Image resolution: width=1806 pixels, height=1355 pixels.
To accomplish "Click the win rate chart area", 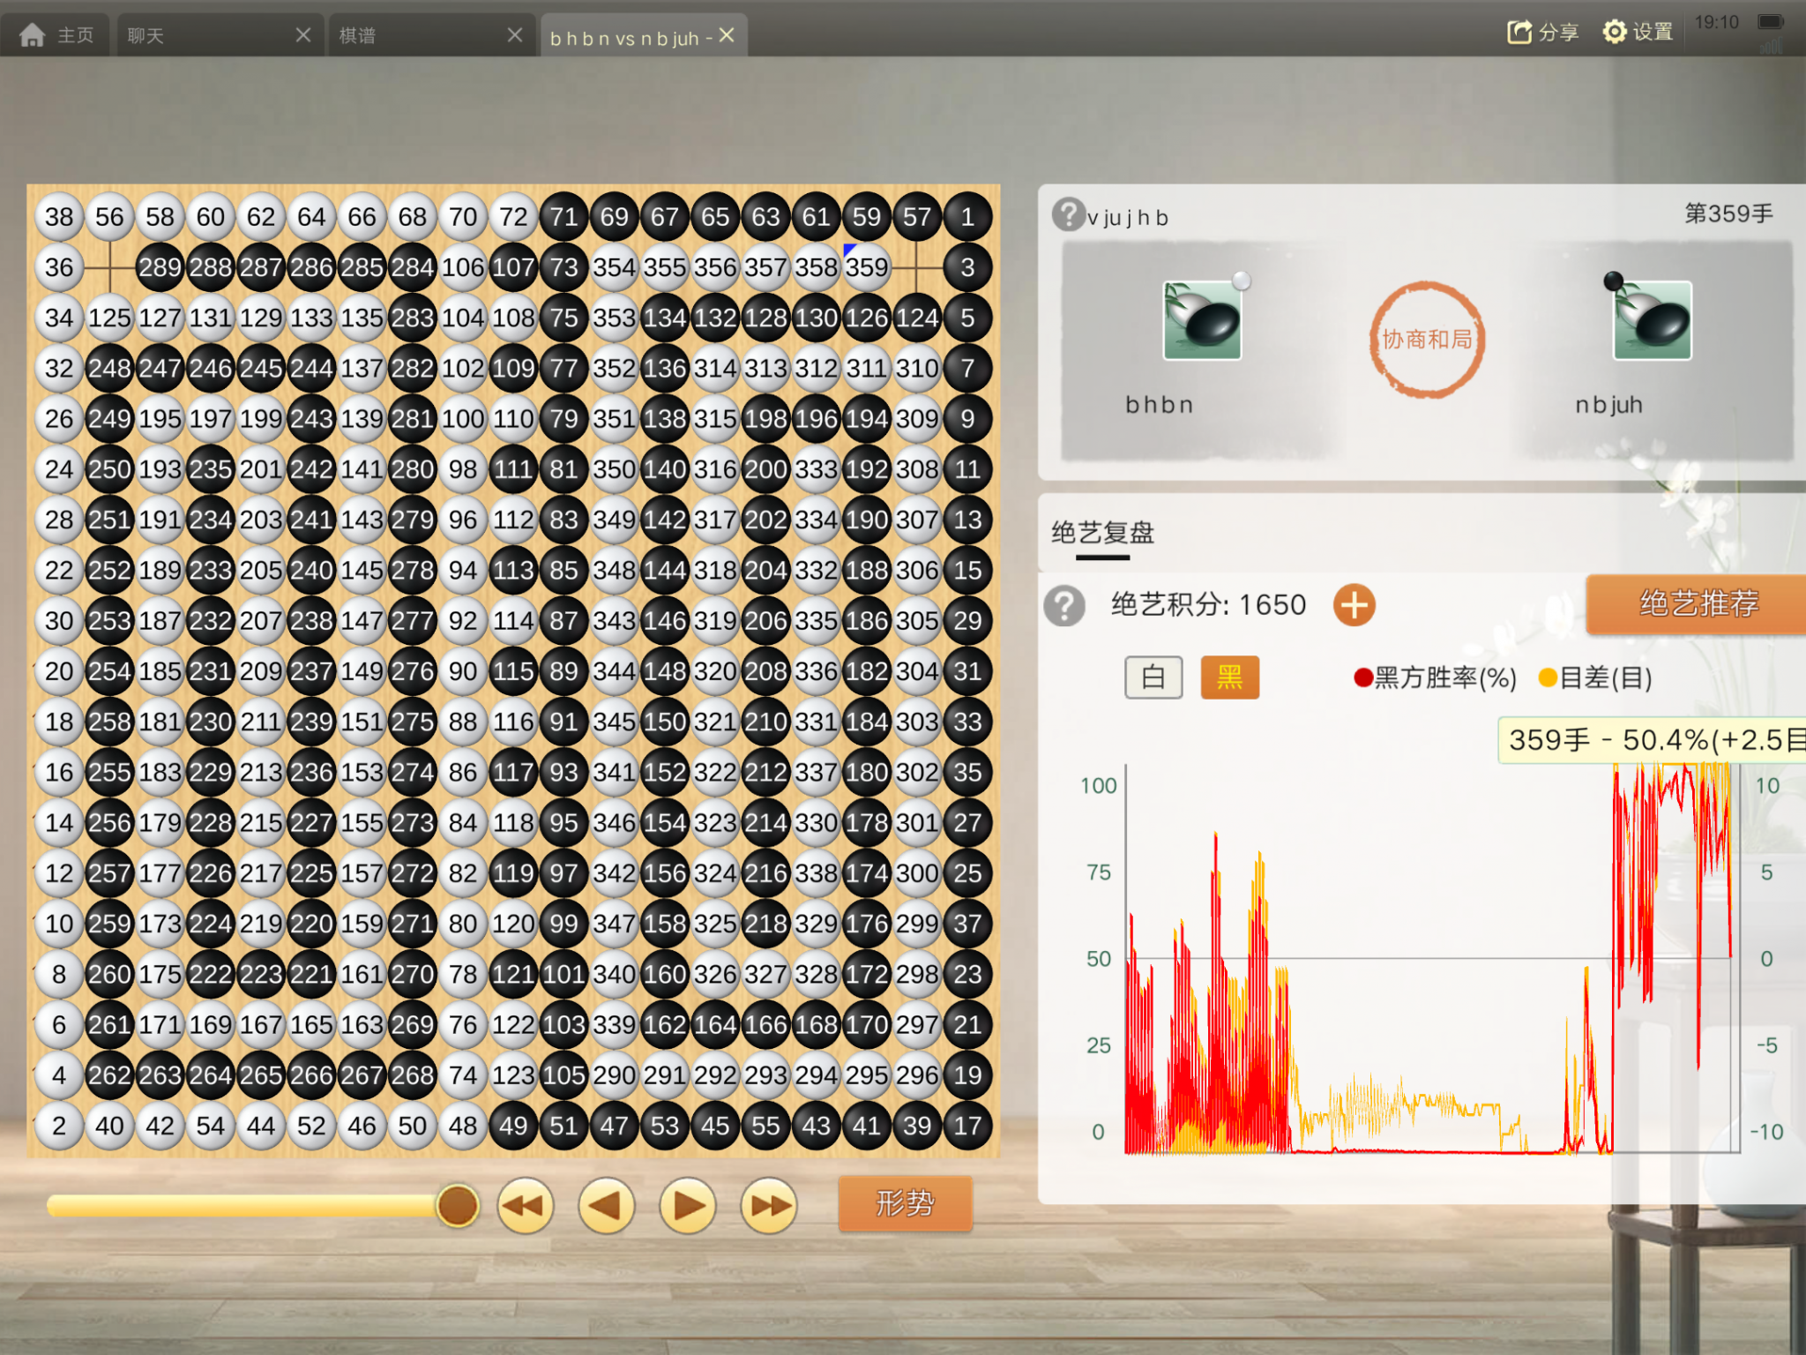I will (x=1431, y=958).
